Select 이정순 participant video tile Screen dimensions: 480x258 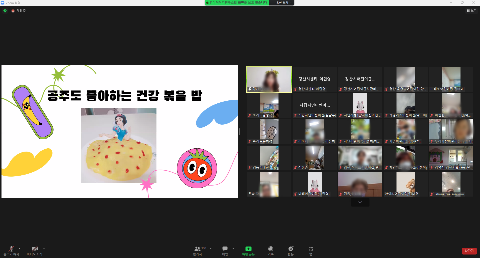[315, 158]
